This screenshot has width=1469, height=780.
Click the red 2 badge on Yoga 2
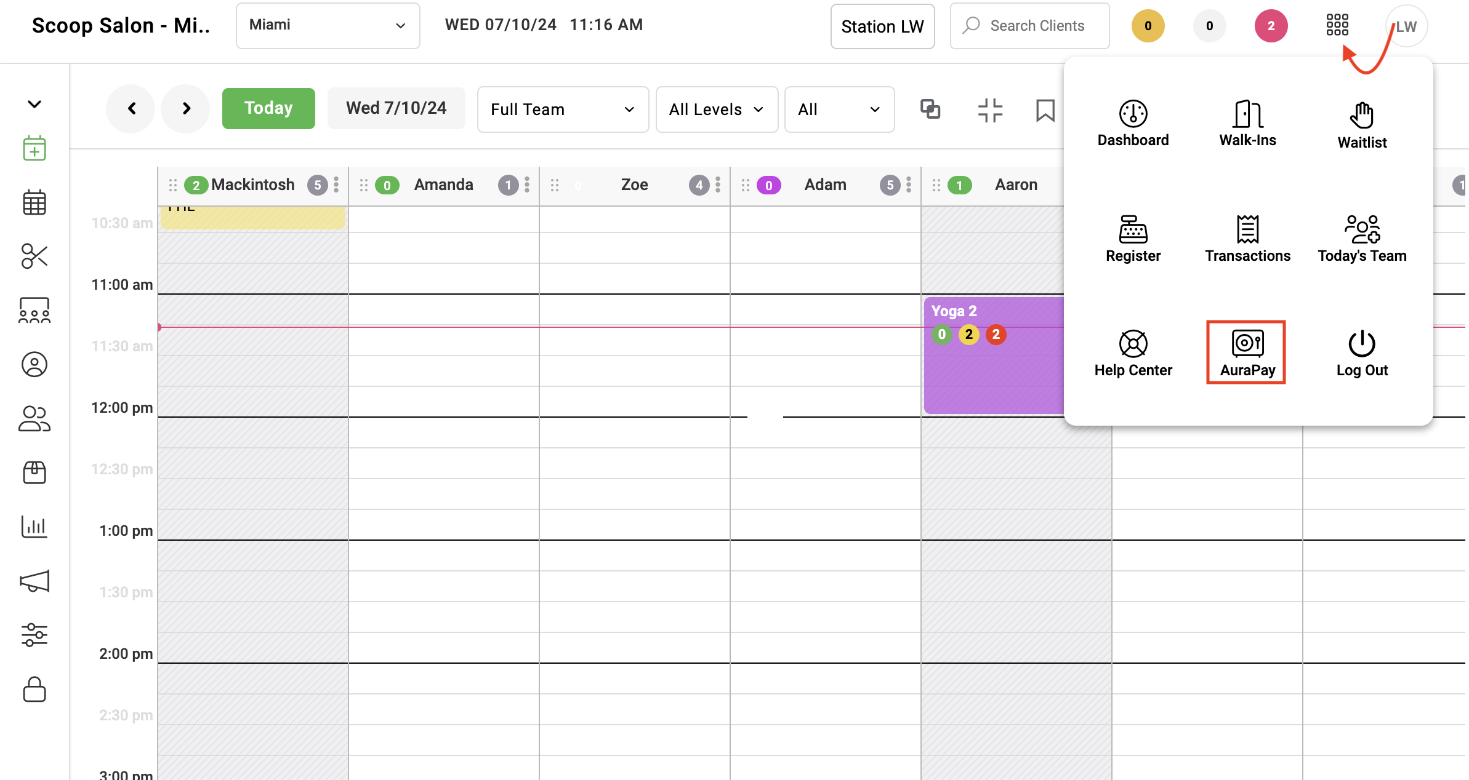tap(996, 335)
